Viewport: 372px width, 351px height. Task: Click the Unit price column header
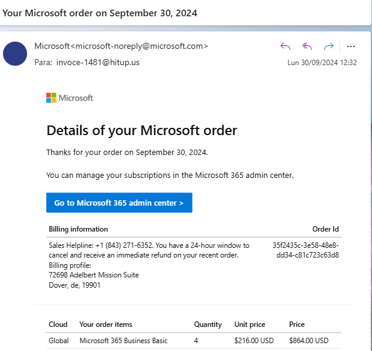pyautogui.click(x=250, y=324)
